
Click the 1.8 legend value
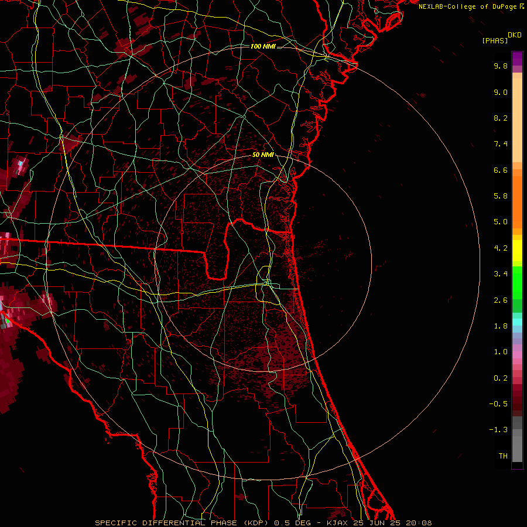point(501,326)
